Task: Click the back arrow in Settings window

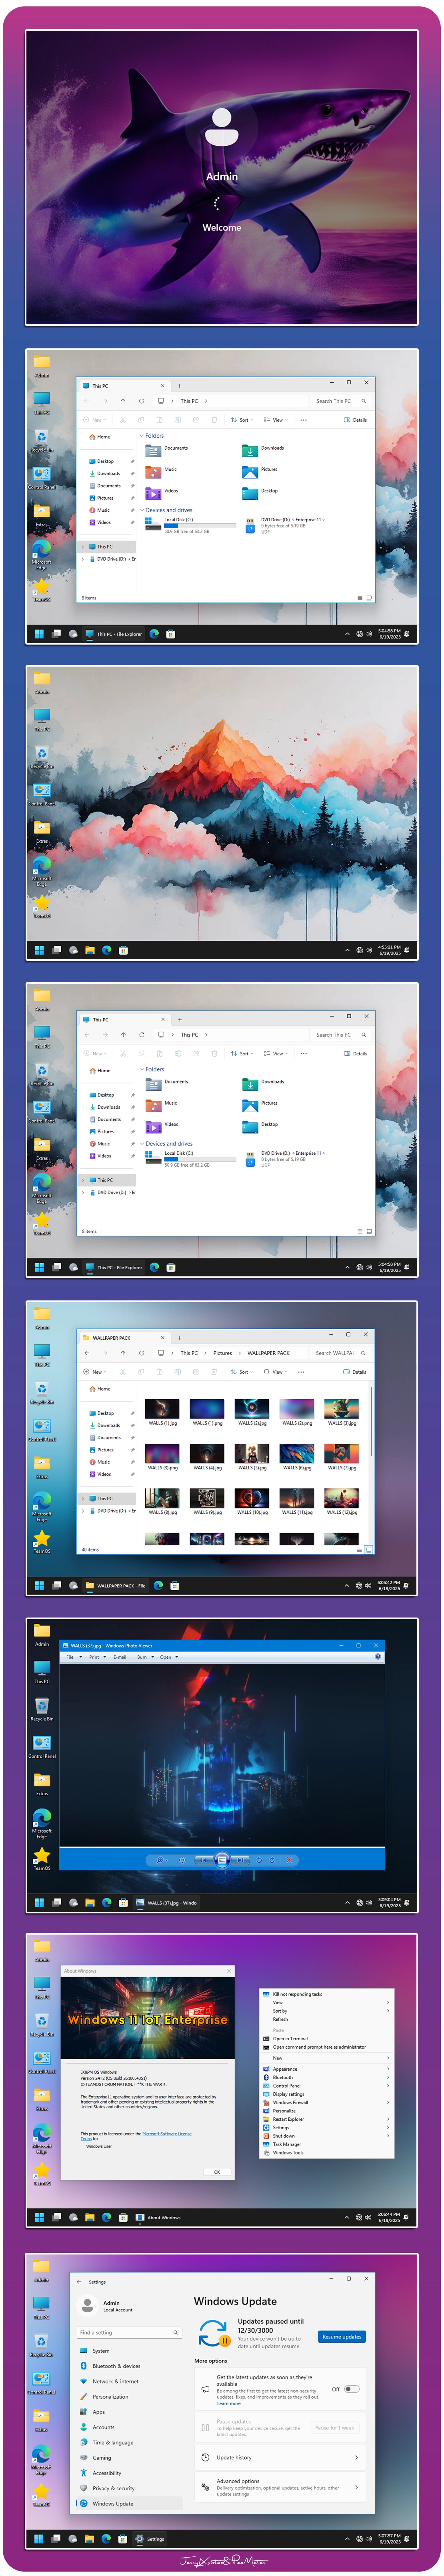Action: [x=79, y=2282]
